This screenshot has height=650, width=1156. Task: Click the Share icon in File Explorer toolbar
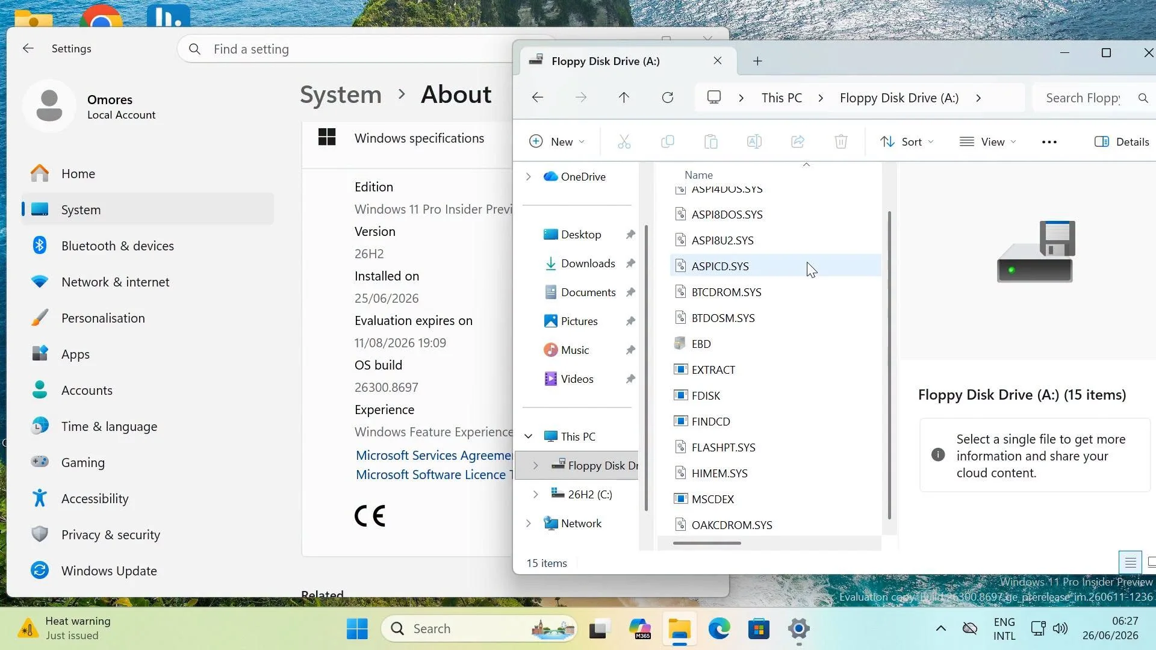point(797,142)
